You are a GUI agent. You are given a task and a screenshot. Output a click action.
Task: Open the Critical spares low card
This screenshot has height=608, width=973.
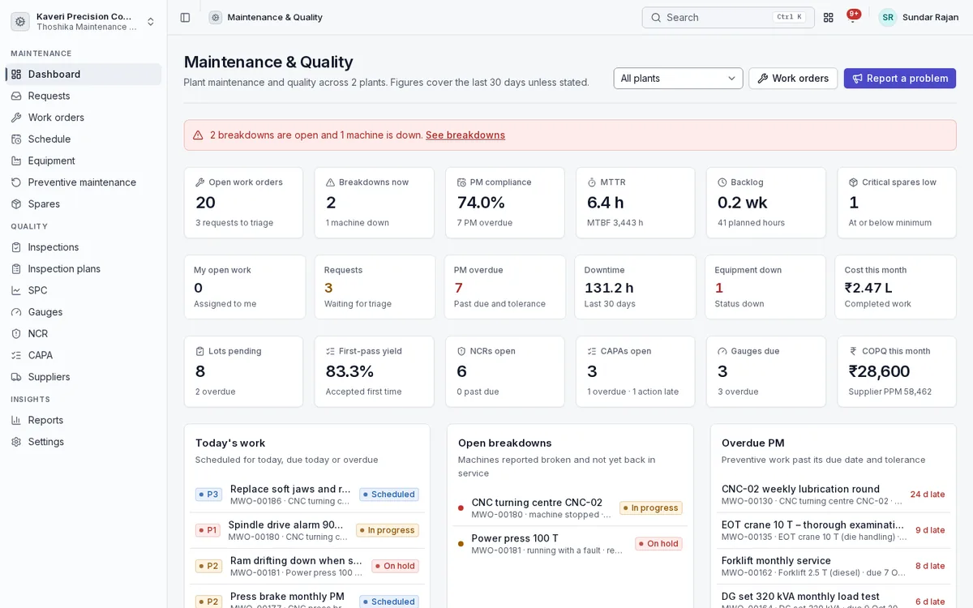(x=897, y=203)
